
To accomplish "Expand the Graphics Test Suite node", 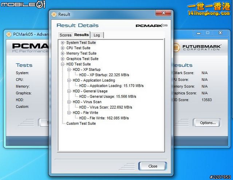I will pos(63,59).
